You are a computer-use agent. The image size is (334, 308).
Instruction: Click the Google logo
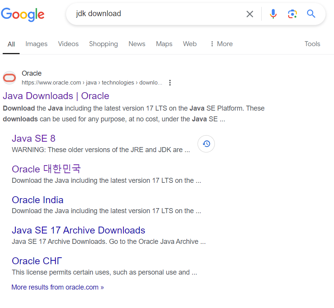(23, 15)
